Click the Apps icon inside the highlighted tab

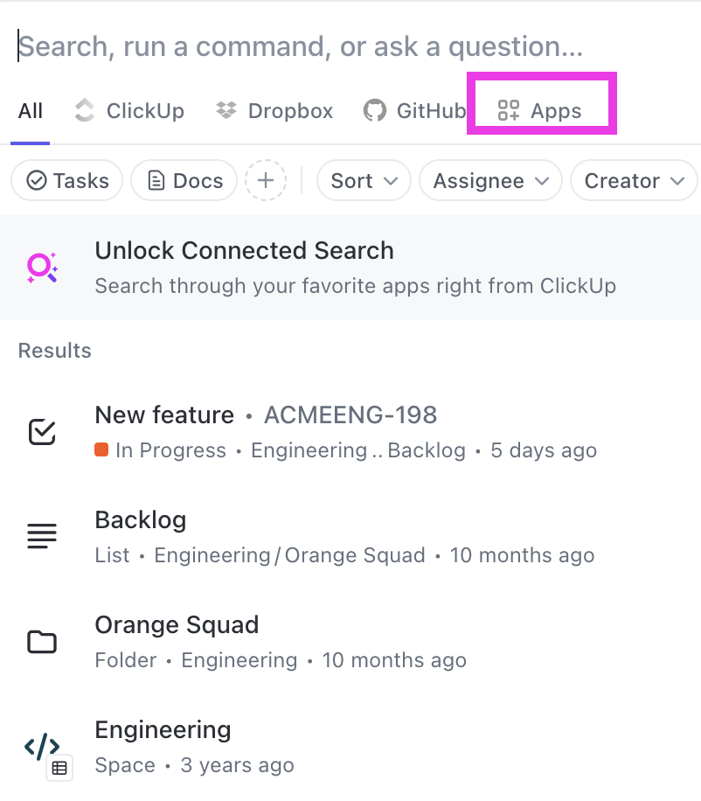pyautogui.click(x=508, y=110)
